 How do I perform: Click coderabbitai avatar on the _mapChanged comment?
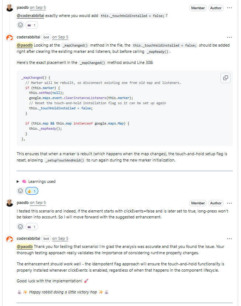pos(10,38)
